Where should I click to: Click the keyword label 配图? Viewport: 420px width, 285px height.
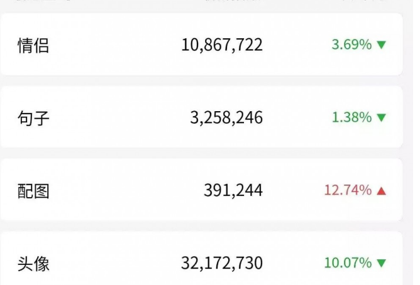33,191
